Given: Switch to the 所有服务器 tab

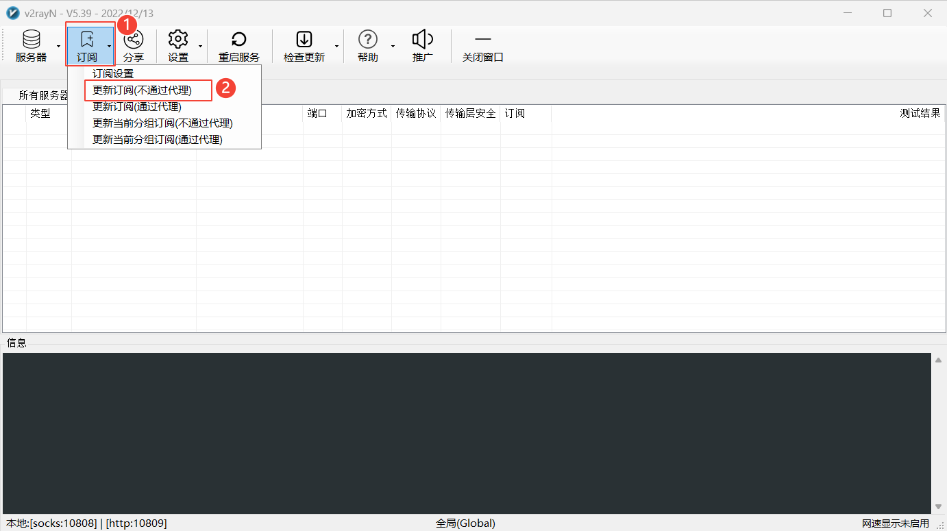Looking at the screenshot, I should (42, 95).
